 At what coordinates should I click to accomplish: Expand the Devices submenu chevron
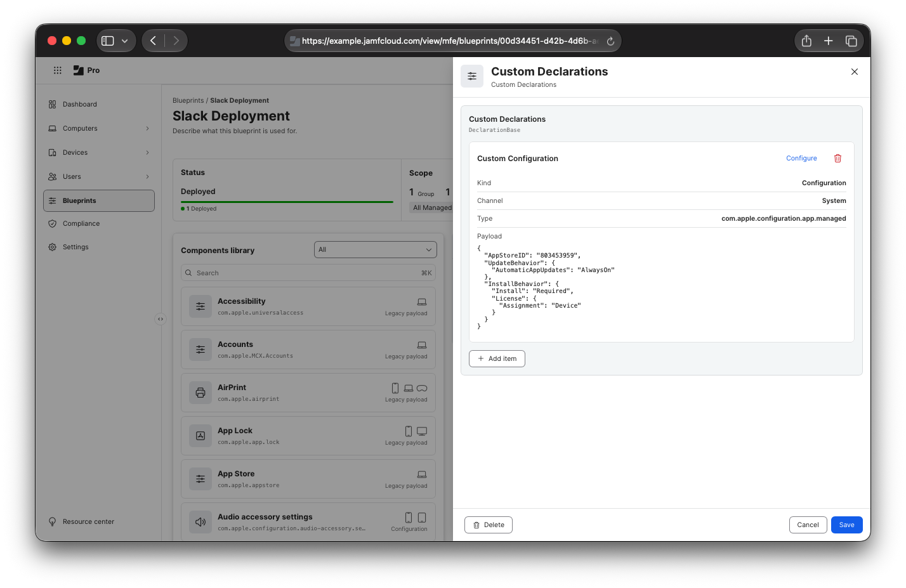[148, 152]
